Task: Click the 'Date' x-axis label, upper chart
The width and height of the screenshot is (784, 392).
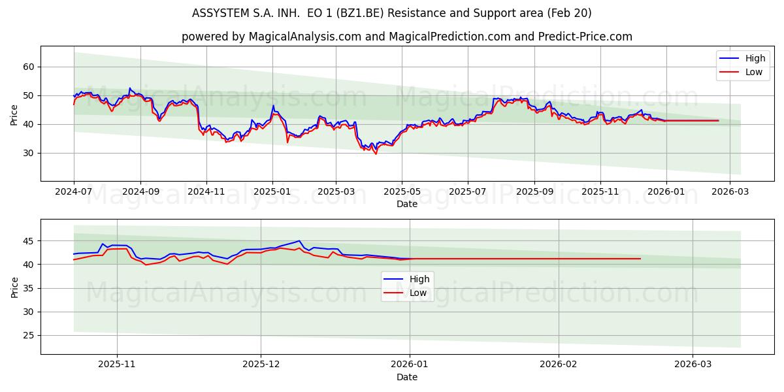Action: [407, 204]
